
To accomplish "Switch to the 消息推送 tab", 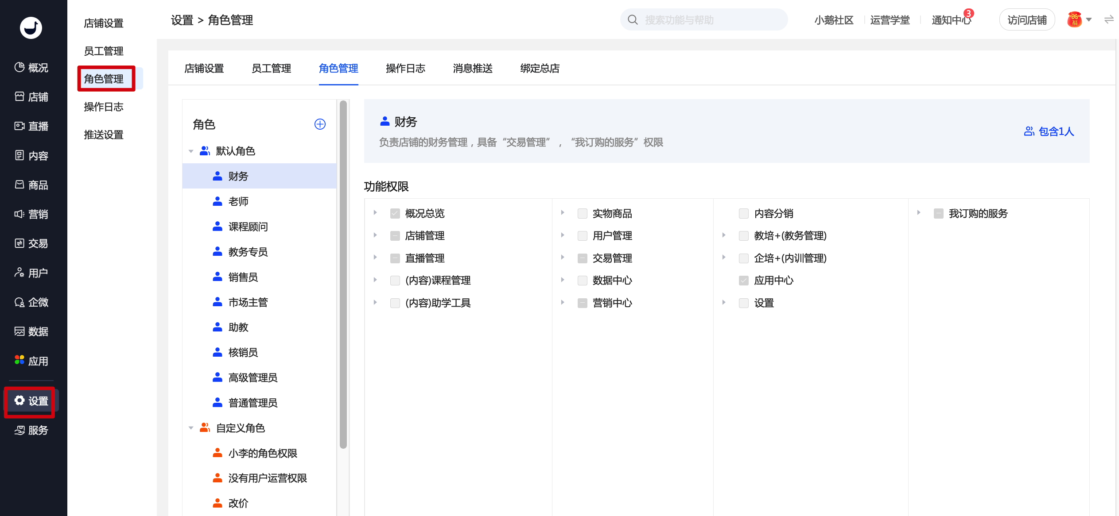I will pyautogui.click(x=473, y=69).
